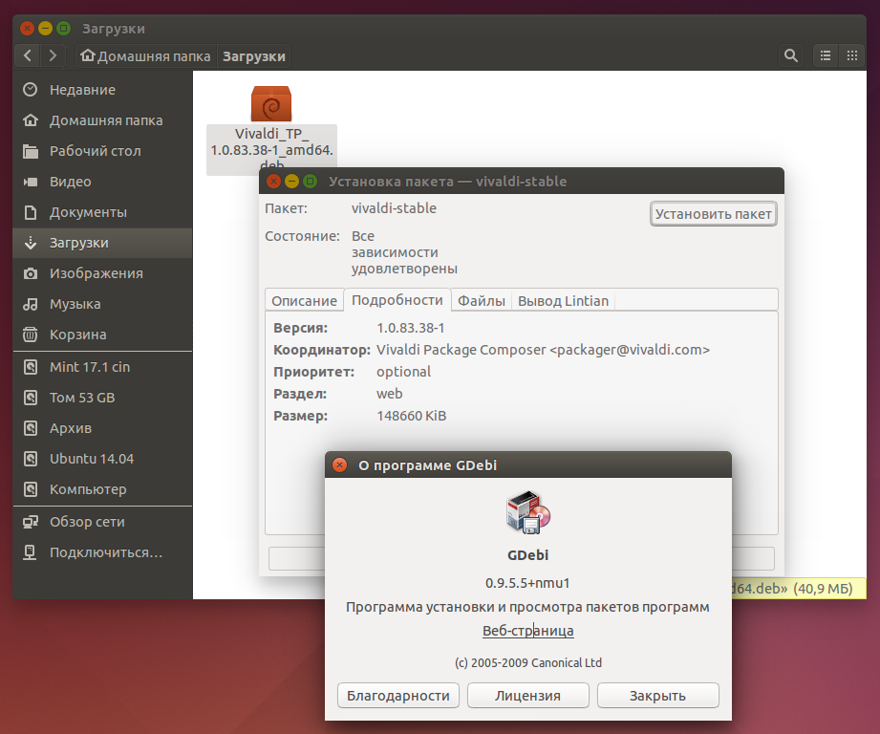The height and width of the screenshot is (734, 880).
Task: Go forward with the right arrow in Files
Action: tap(53, 55)
